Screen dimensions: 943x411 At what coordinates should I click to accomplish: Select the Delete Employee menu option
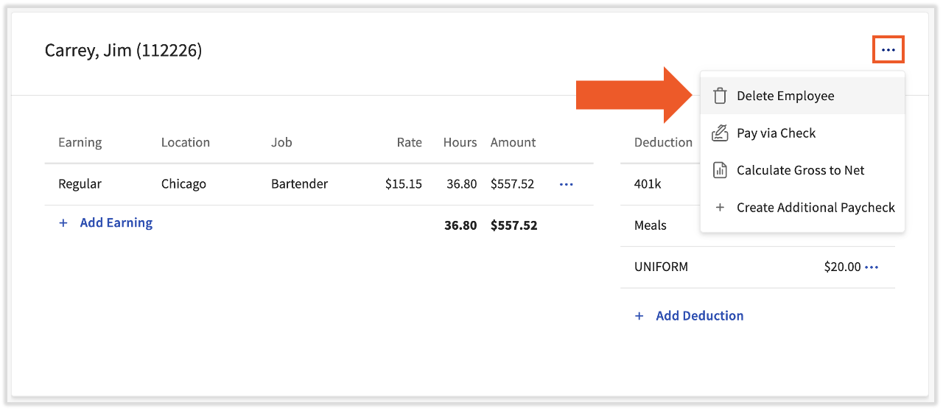tap(785, 96)
